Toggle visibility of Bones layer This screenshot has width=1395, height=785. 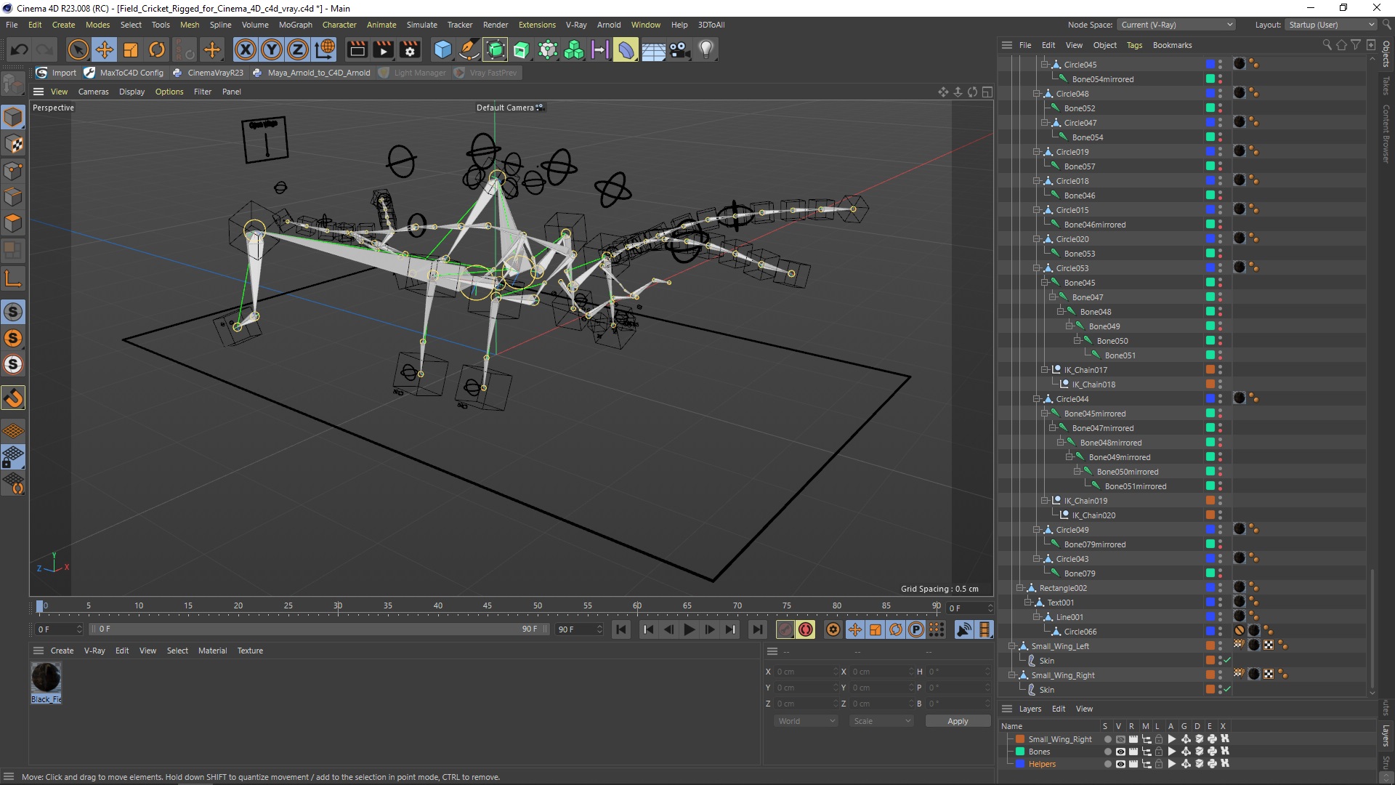(1120, 752)
